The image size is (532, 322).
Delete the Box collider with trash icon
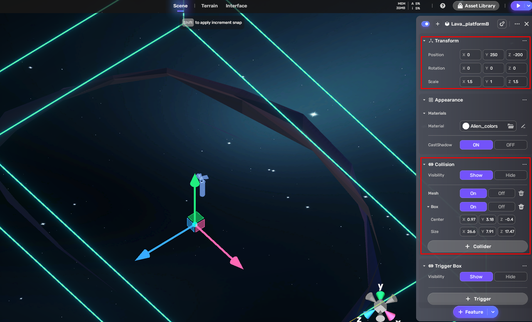pyautogui.click(x=521, y=207)
